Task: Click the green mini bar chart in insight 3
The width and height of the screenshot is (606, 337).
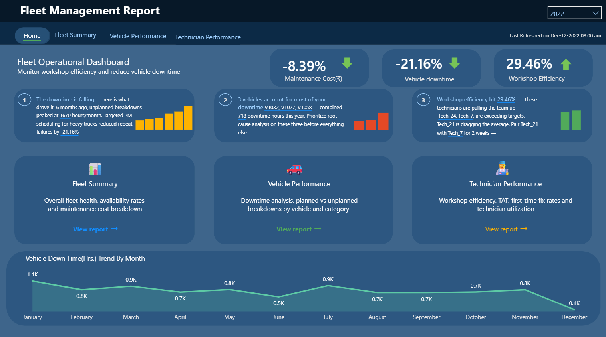Action: 570,120
